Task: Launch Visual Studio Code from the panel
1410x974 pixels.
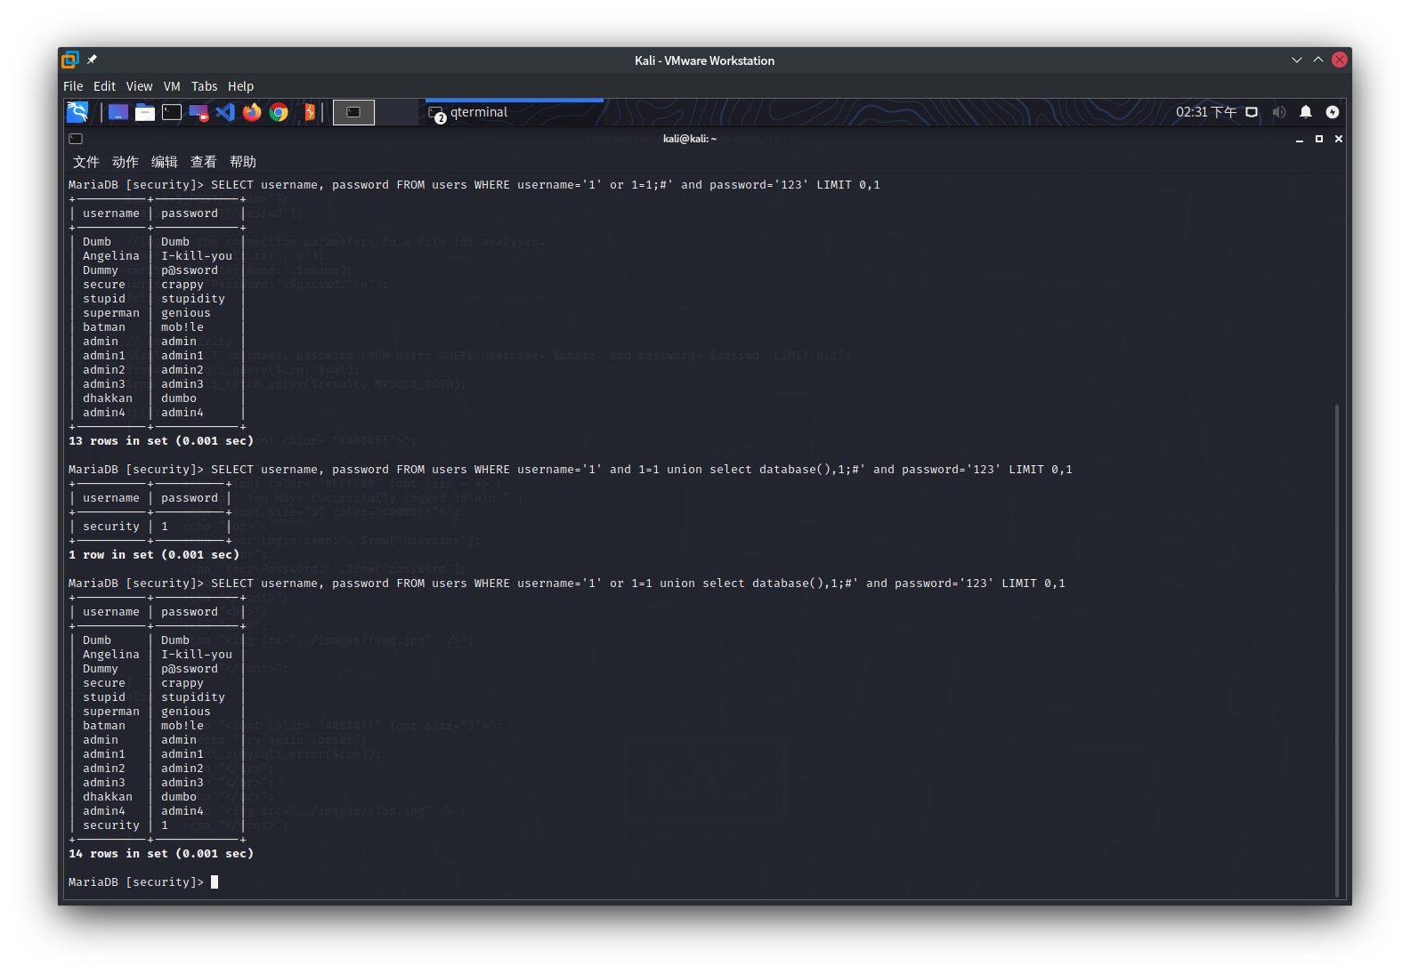Action: coord(225,112)
